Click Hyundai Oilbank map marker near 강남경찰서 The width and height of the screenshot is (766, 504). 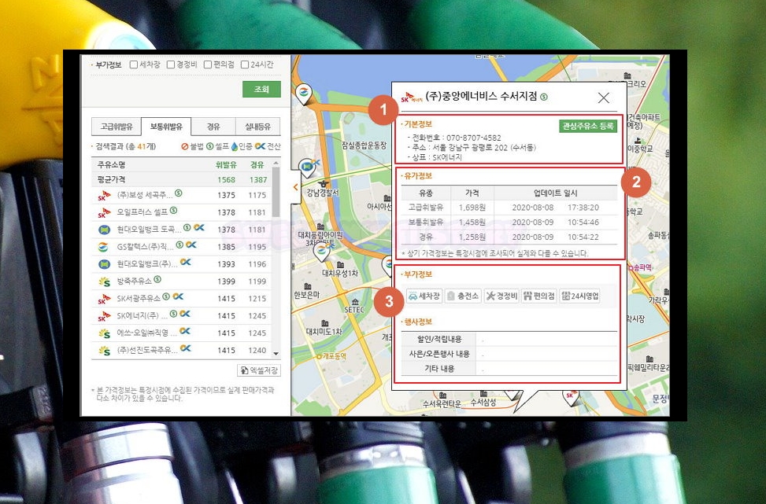coord(306,167)
